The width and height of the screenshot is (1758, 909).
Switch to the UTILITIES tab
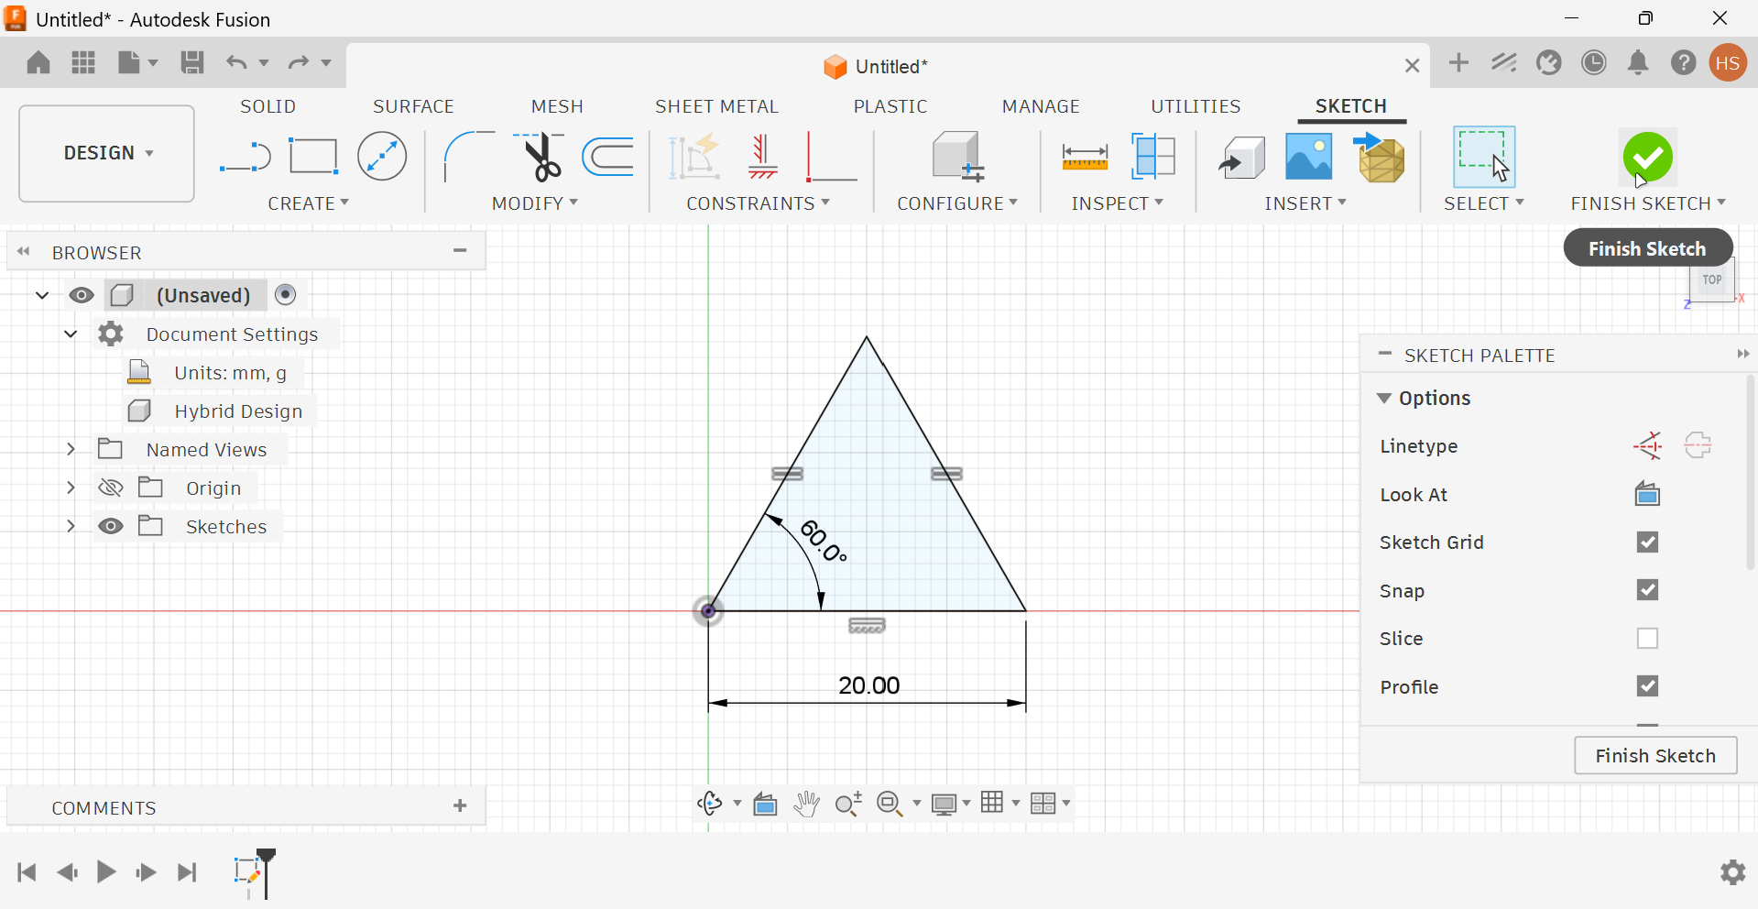coord(1196,106)
